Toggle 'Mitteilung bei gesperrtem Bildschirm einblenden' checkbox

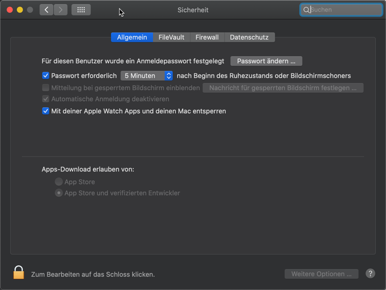[46, 88]
